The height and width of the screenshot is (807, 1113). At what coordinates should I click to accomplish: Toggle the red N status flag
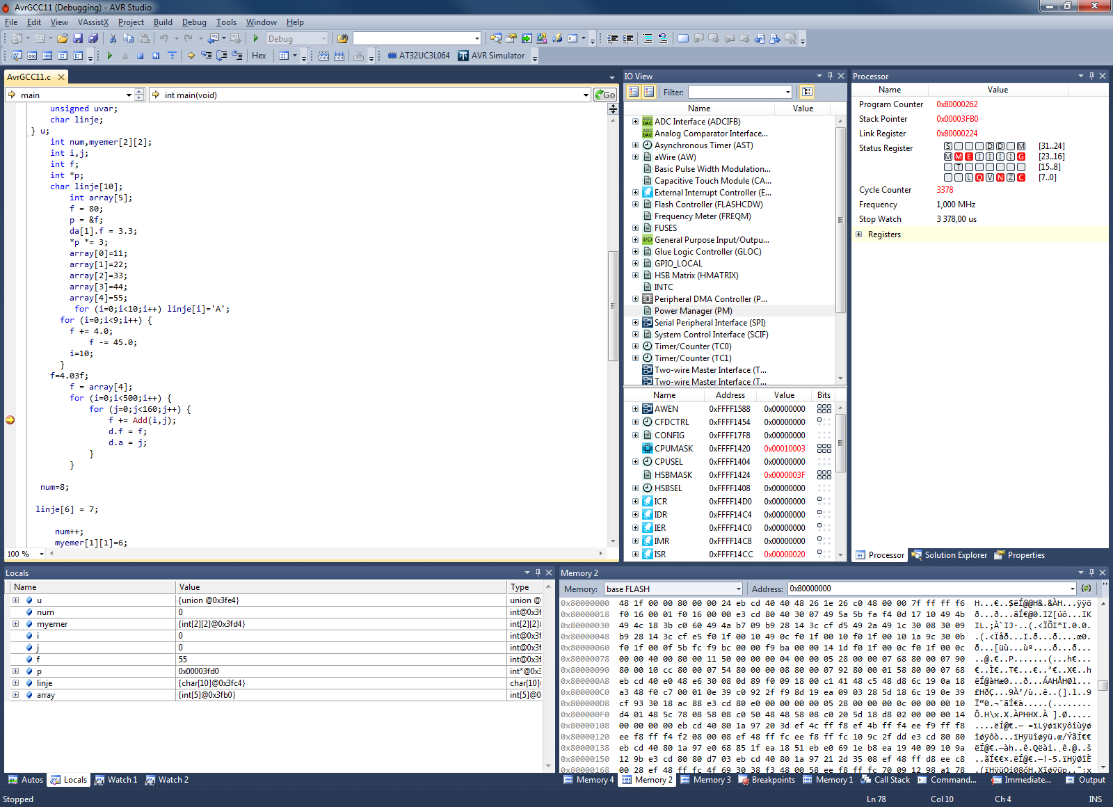tap(1000, 177)
